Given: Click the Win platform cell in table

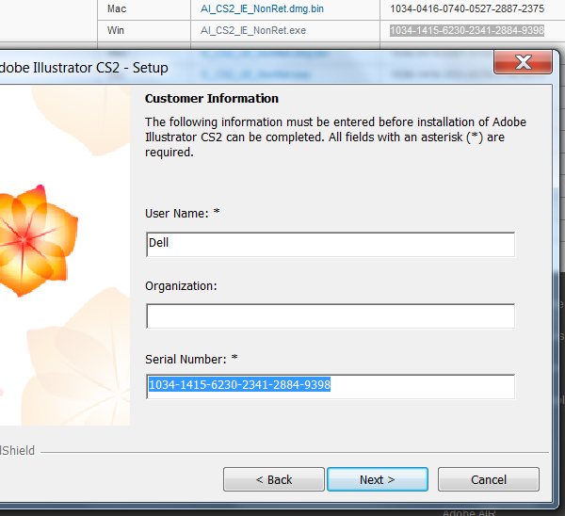Looking at the screenshot, I should pyautogui.click(x=116, y=30).
